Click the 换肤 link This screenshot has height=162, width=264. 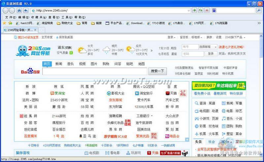click(x=209, y=37)
